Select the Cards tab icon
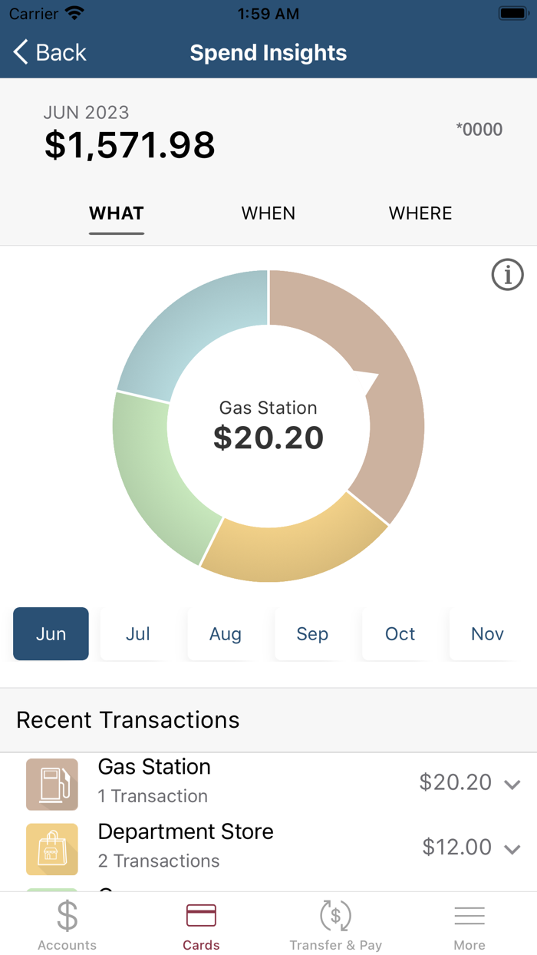Image resolution: width=537 pixels, height=955 pixels. pyautogui.click(x=201, y=915)
